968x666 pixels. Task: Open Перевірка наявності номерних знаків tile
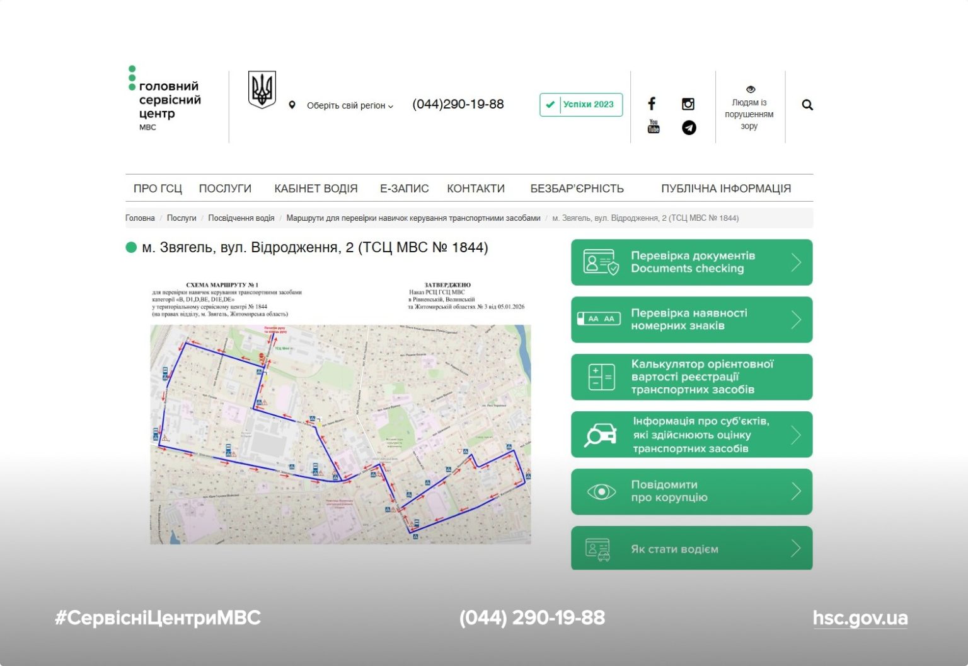[x=691, y=320]
